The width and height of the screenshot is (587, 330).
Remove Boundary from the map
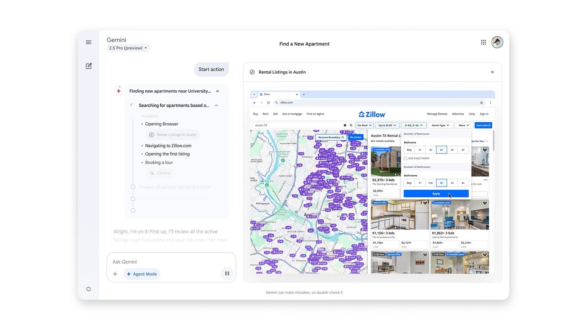(331, 137)
